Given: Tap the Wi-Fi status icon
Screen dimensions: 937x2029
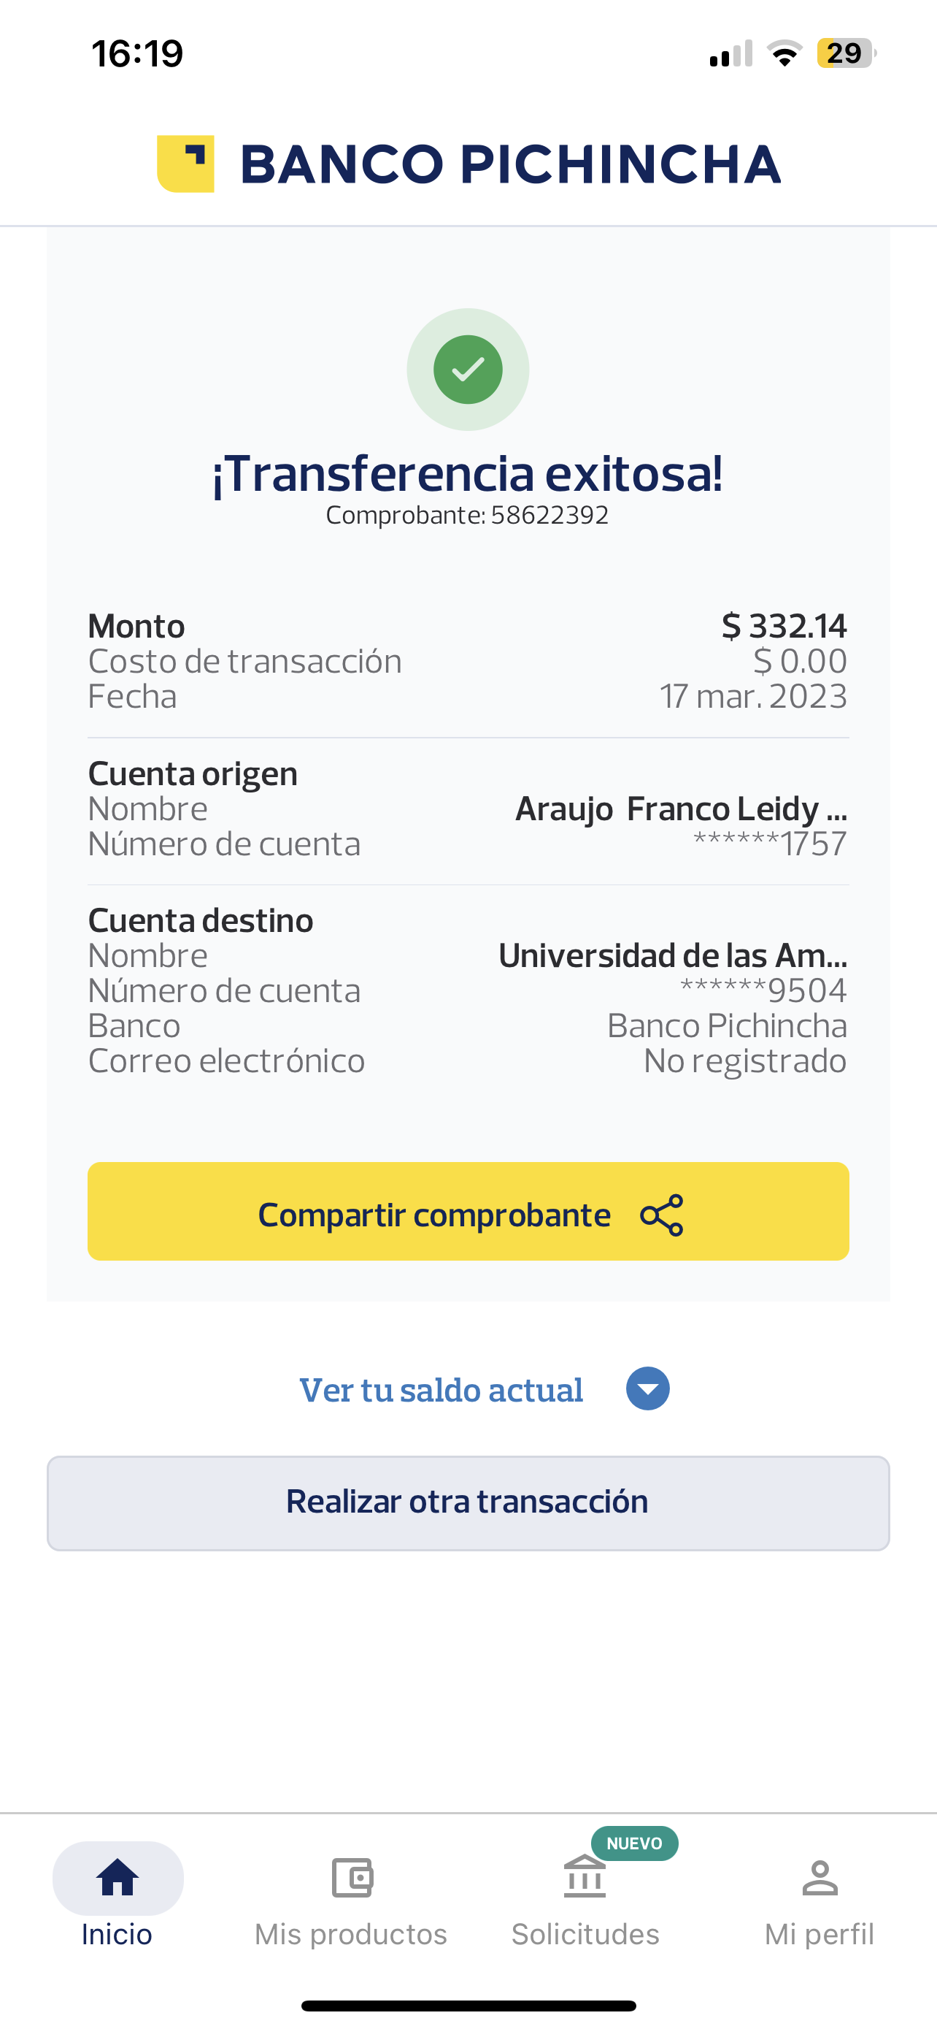Looking at the screenshot, I should coord(784,53).
